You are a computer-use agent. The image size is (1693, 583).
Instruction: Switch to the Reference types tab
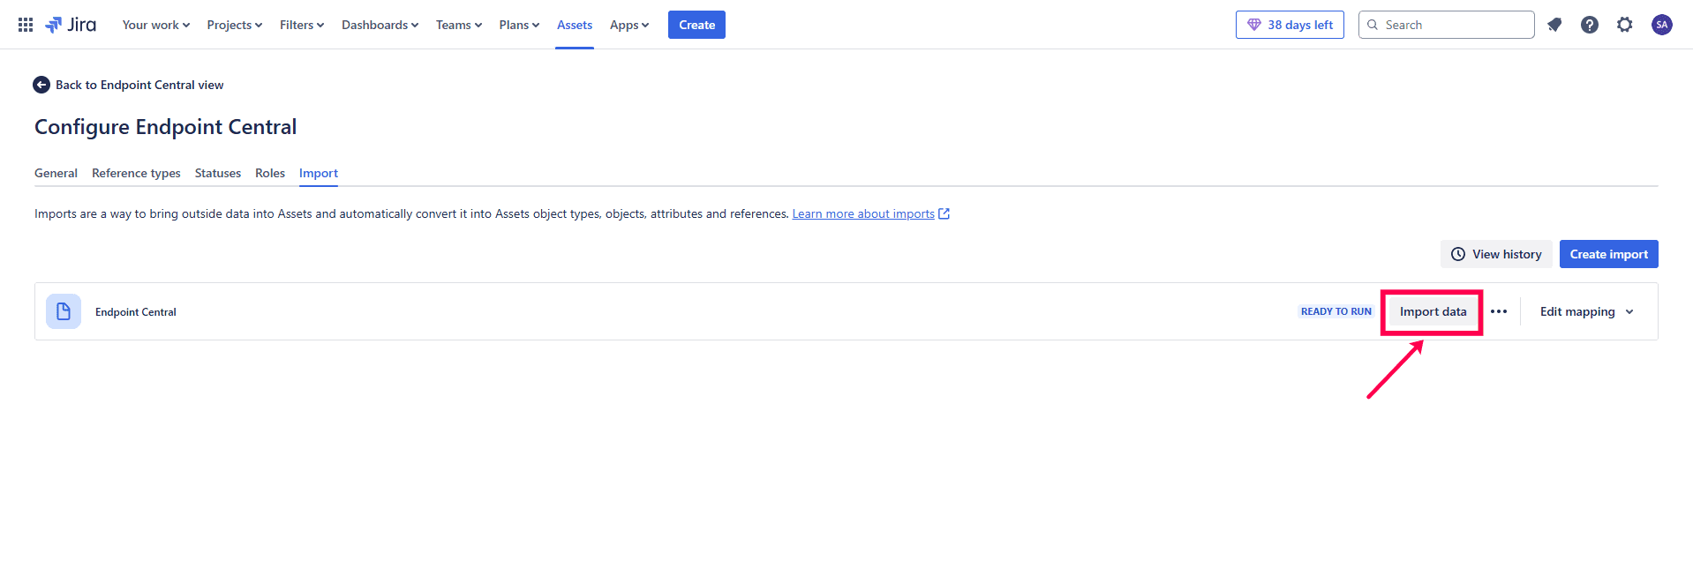coord(136,173)
